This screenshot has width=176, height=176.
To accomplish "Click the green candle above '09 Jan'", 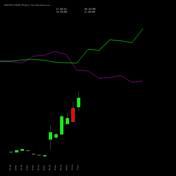I will coord(67,121).
